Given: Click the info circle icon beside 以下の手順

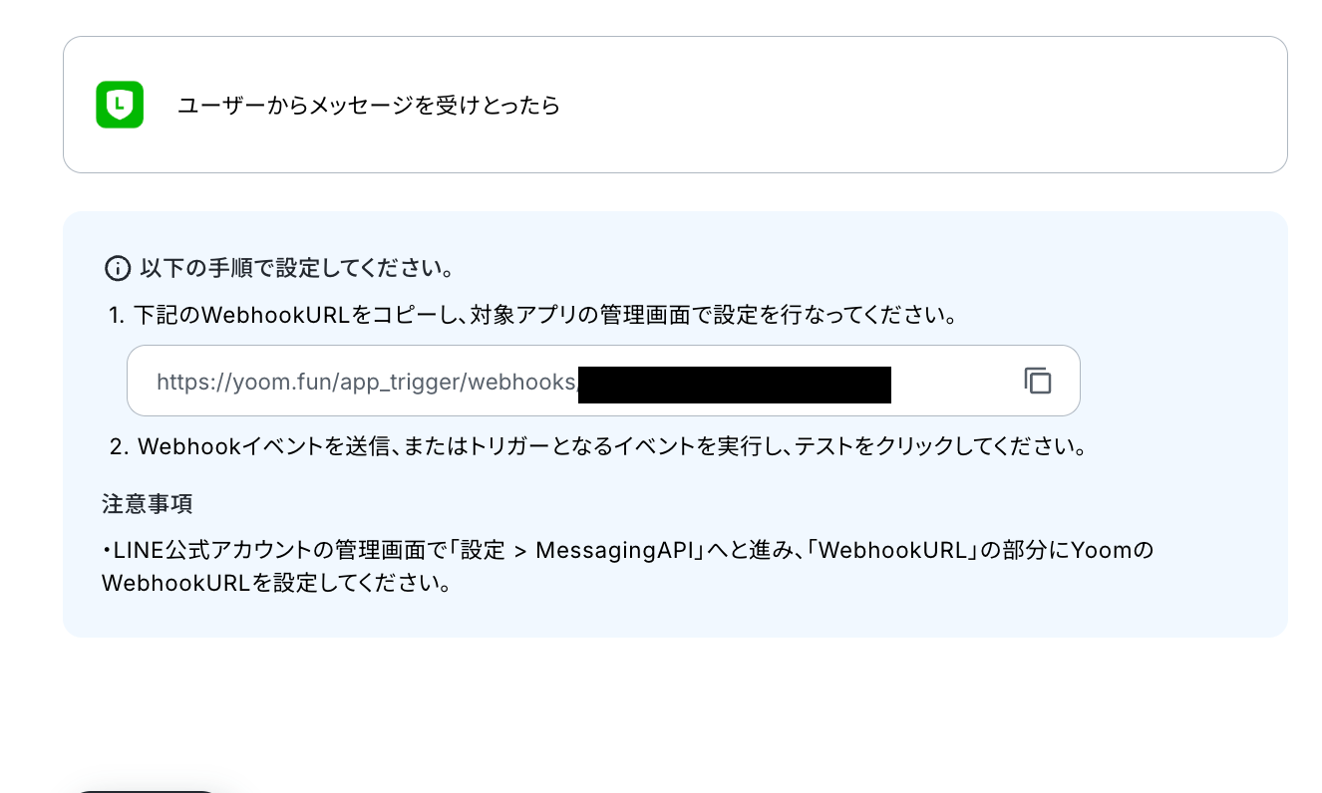Looking at the screenshot, I should tap(118, 268).
